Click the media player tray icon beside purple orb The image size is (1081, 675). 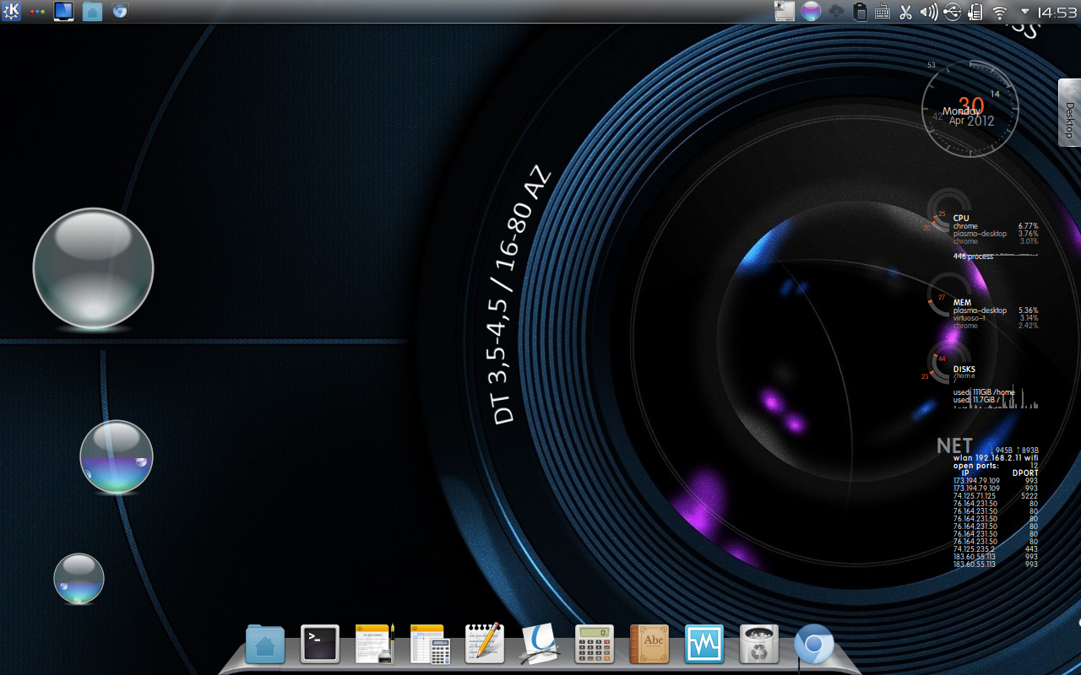tap(785, 11)
